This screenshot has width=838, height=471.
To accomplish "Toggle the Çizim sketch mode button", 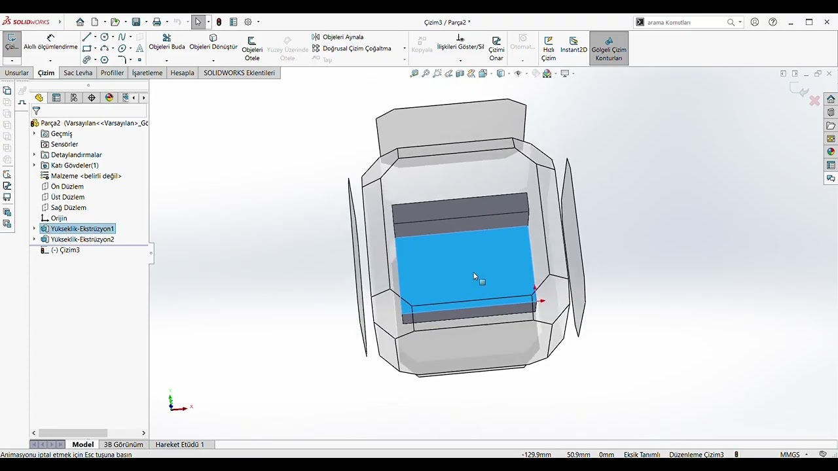I will pos(12,43).
